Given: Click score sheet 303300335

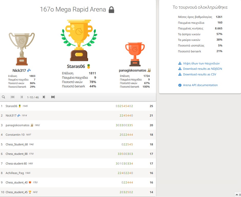Looking at the screenshot, I should (x=124, y=125).
